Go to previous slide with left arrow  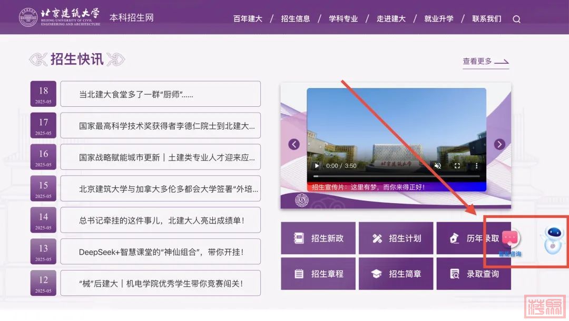click(294, 144)
